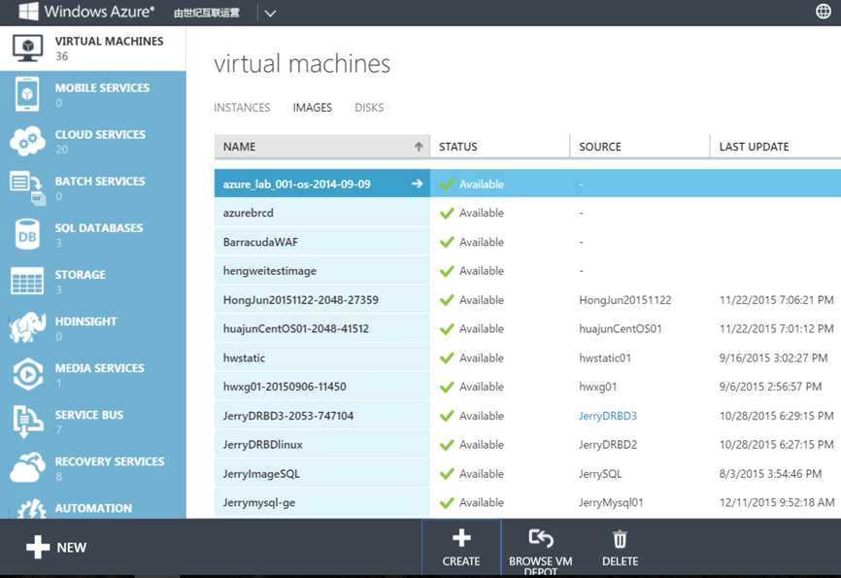
Task: Open Batch Services icon
Action: [x=27, y=187]
